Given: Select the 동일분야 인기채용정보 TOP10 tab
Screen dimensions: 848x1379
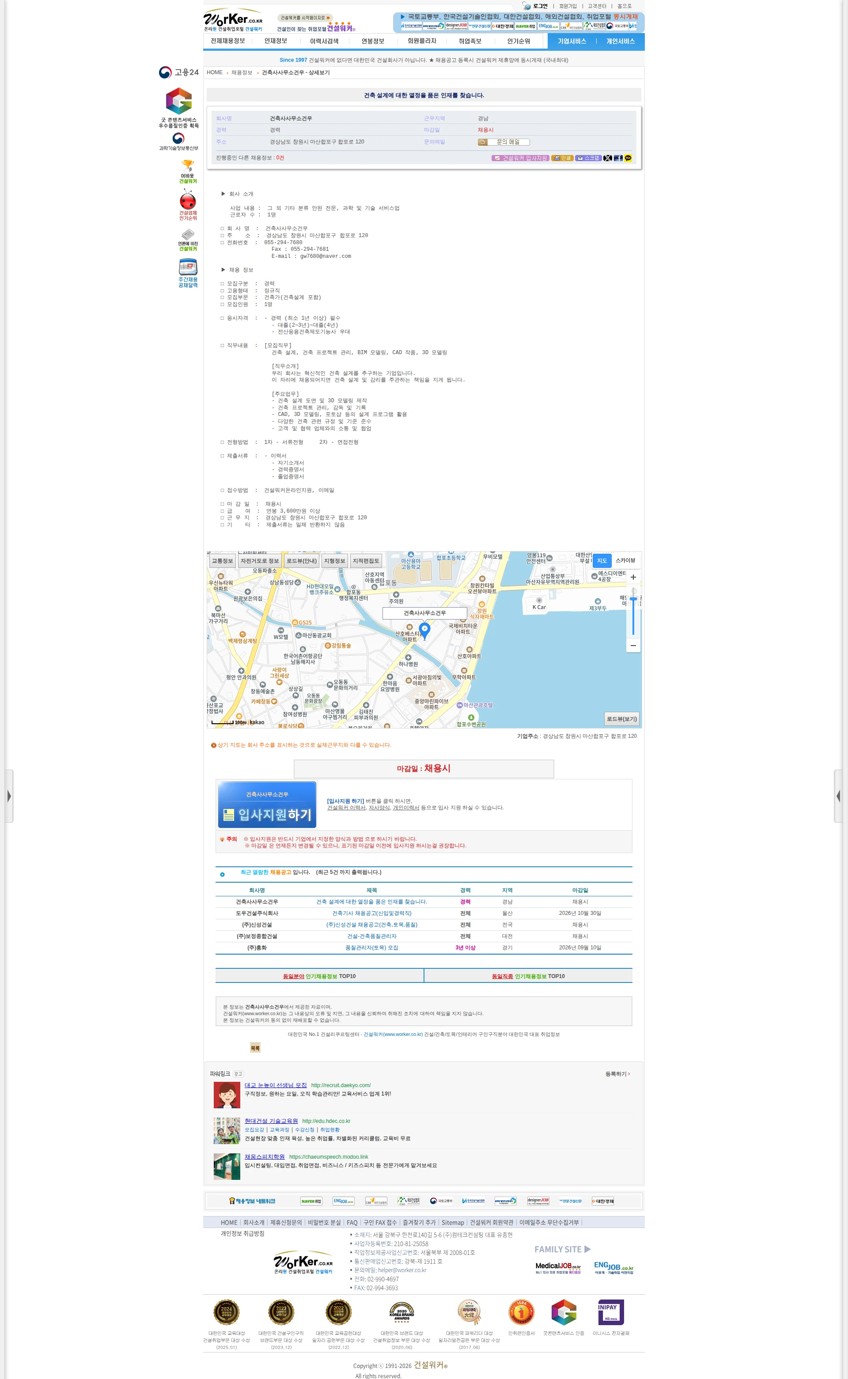Looking at the screenshot, I should tap(320, 976).
